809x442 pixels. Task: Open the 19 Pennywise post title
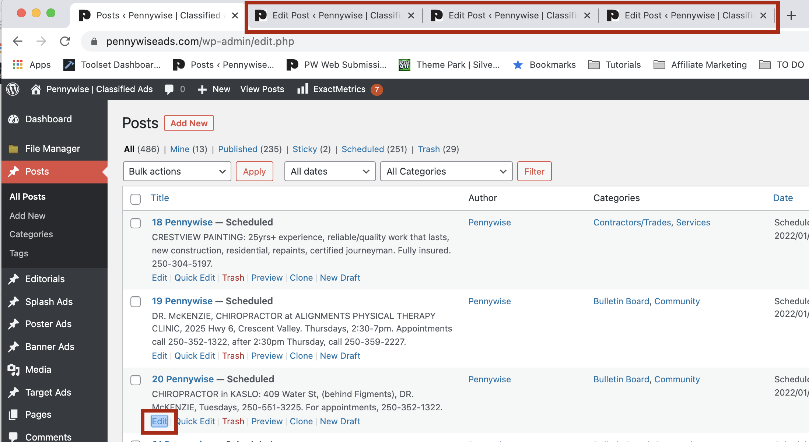coord(182,301)
